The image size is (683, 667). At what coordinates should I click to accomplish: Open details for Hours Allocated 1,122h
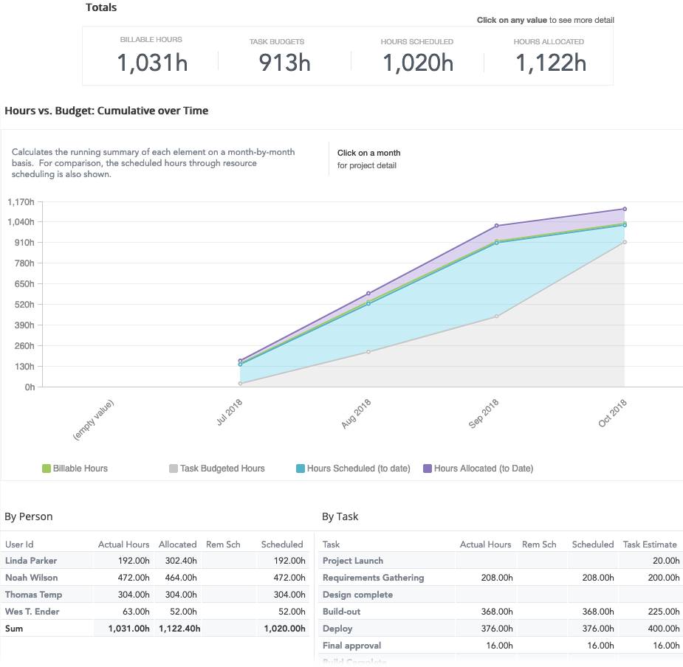(x=550, y=63)
